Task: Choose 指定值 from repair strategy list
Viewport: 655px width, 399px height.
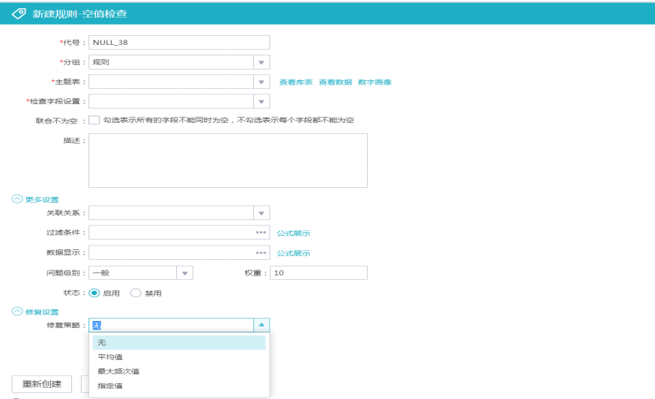Action: coord(179,386)
